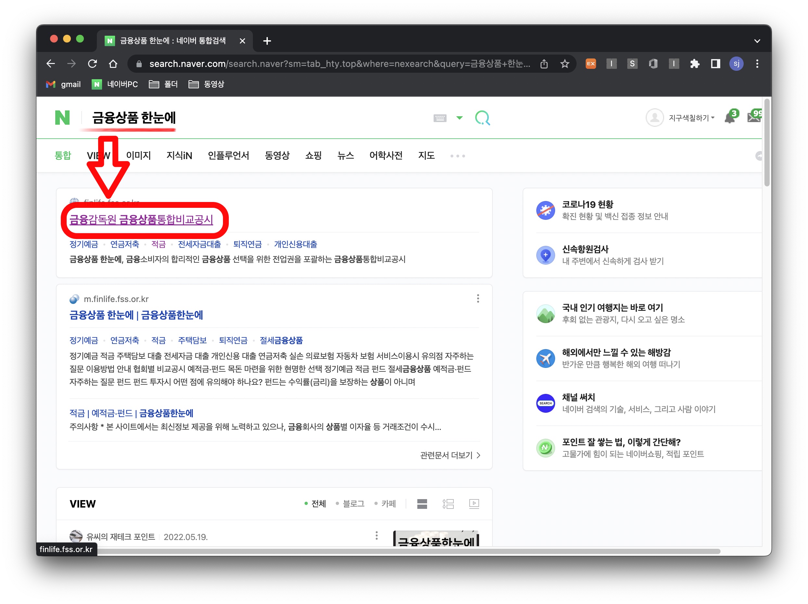This screenshot has width=808, height=604.
Task: Open the mail envelope icon
Action: pyautogui.click(x=754, y=117)
